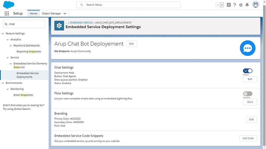
Task: Click the Flow Settings heading
Action: (64, 93)
